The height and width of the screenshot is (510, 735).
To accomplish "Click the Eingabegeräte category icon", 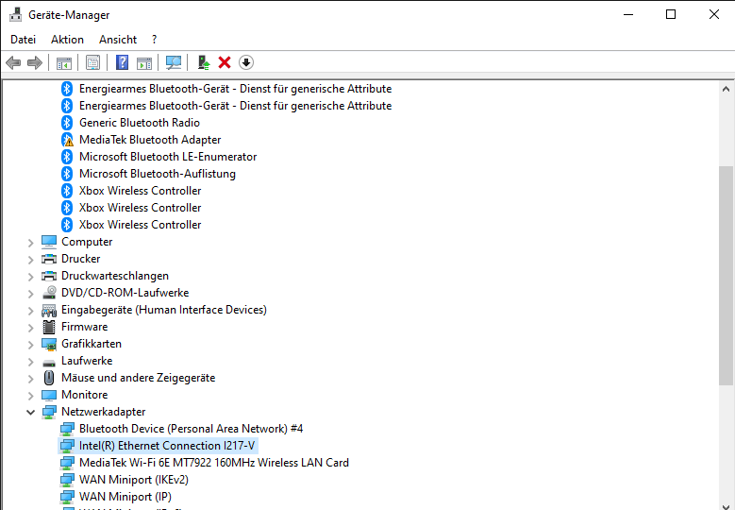I will coord(49,310).
